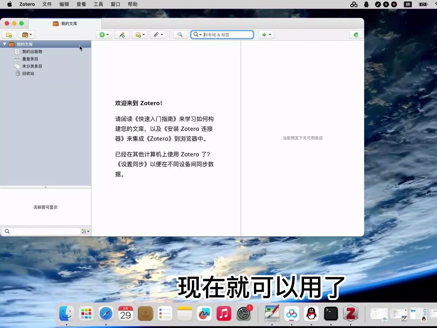This screenshot has height=328, width=437.
Task: Open the 窗口 menu
Action: (x=115, y=4)
